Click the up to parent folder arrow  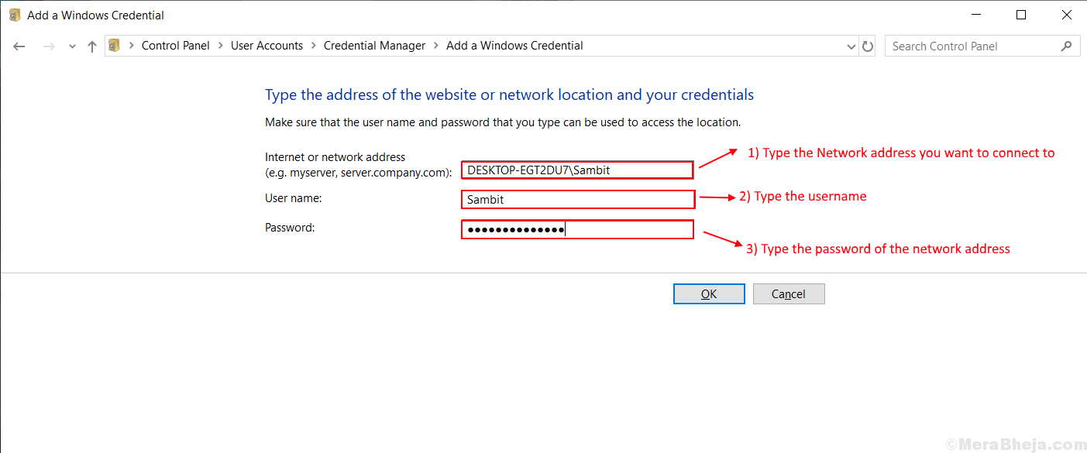[x=91, y=46]
